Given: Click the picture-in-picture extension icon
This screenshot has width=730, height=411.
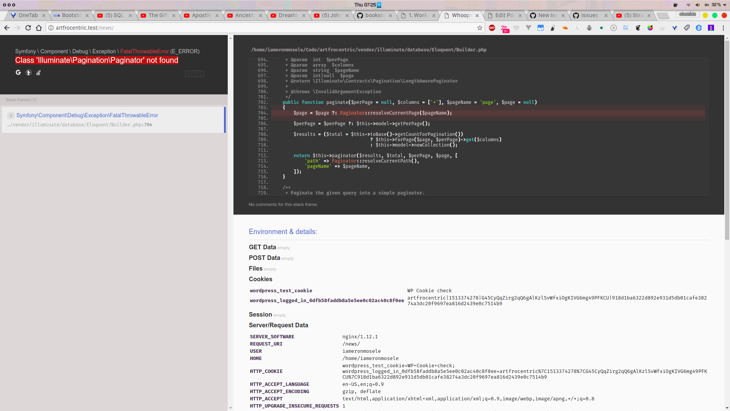Looking at the screenshot, I should [541, 28].
